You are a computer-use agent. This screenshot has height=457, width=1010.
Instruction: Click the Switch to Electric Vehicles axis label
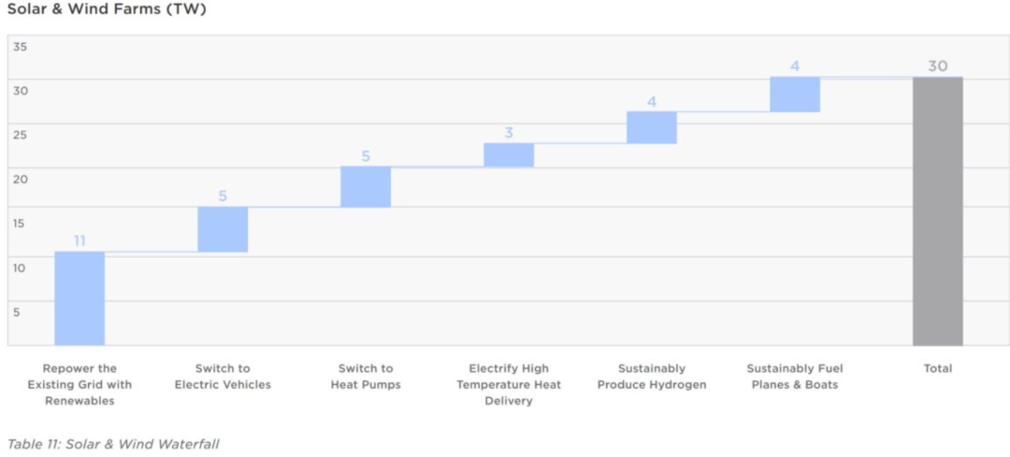(x=223, y=376)
